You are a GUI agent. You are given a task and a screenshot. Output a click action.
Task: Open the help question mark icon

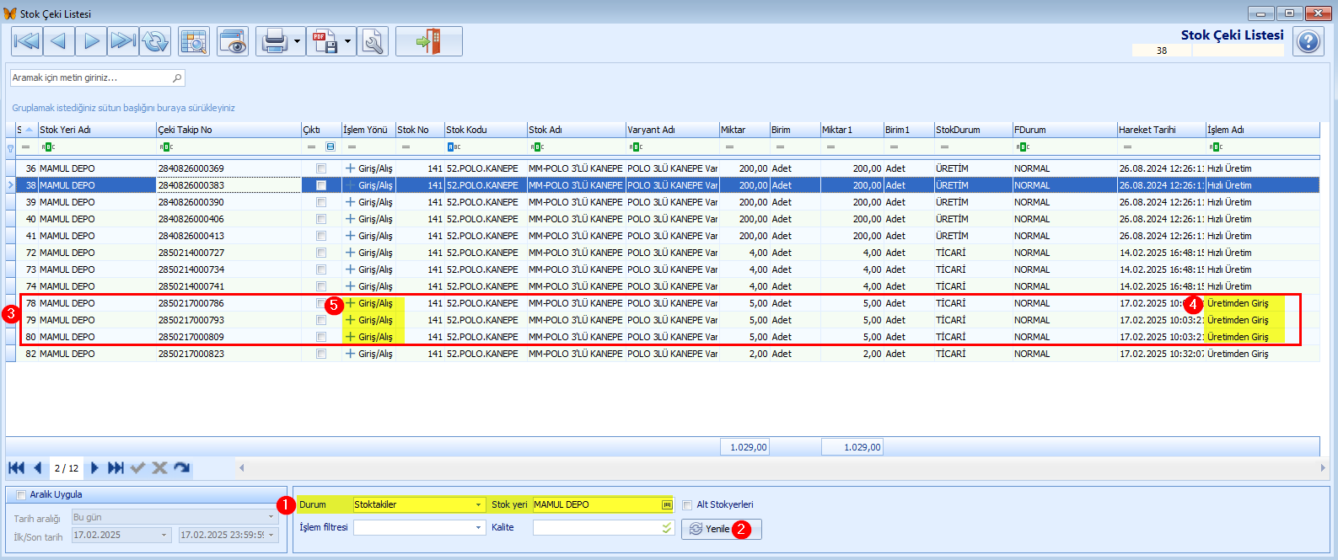click(1308, 41)
